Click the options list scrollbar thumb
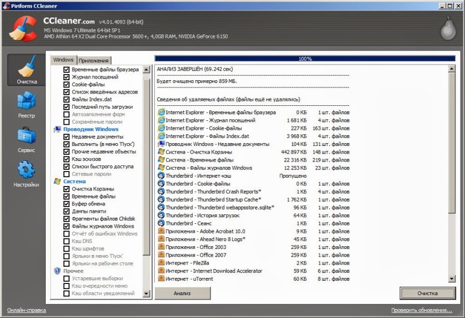 click(146, 167)
